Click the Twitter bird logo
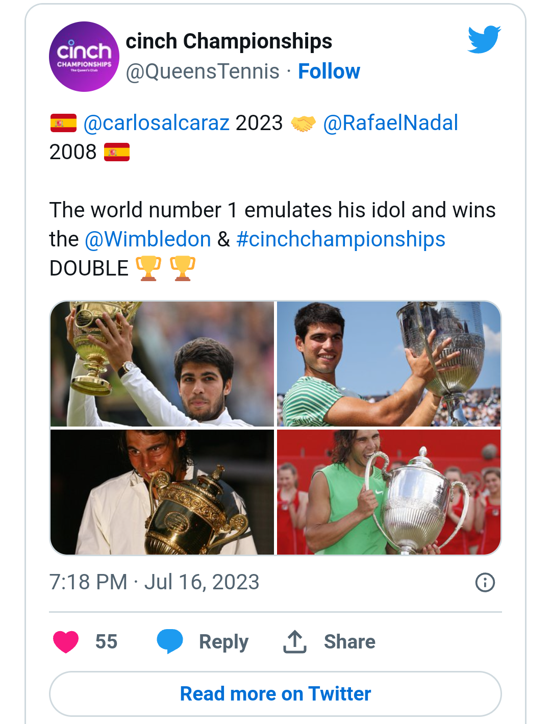Image resolution: width=551 pixels, height=724 pixels. click(x=484, y=39)
